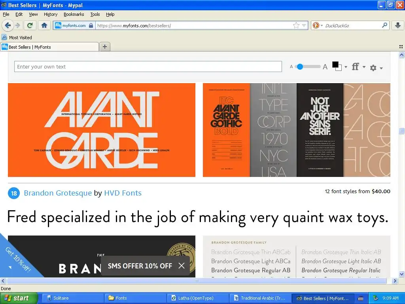Open the Brandon Grotesque font link

point(58,193)
